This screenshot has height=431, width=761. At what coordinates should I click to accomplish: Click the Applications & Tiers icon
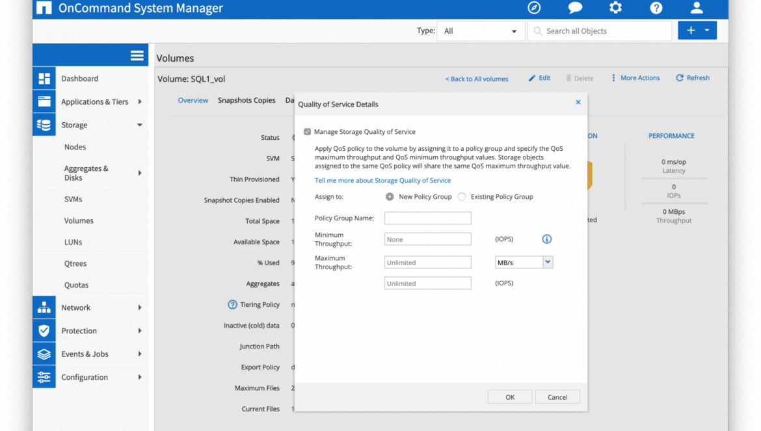click(x=44, y=101)
